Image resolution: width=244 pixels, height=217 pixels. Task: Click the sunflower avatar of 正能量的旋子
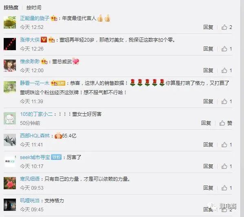pos(10,22)
